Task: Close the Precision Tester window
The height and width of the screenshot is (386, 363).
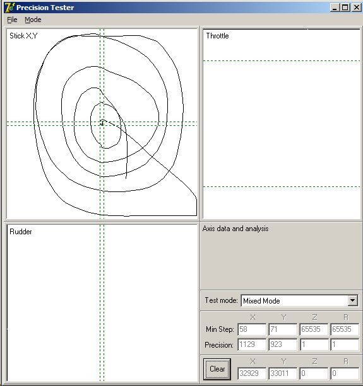Action: pyautogui.click(x=356, y=8)
